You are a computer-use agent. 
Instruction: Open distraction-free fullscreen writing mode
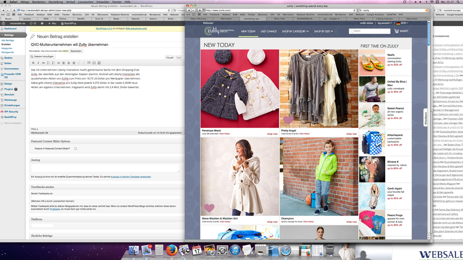94,63
